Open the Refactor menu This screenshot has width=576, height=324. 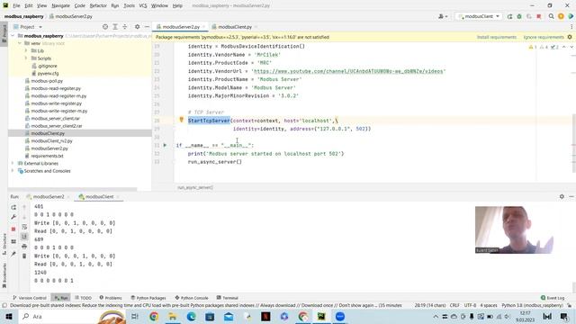(x=98, y=6)
